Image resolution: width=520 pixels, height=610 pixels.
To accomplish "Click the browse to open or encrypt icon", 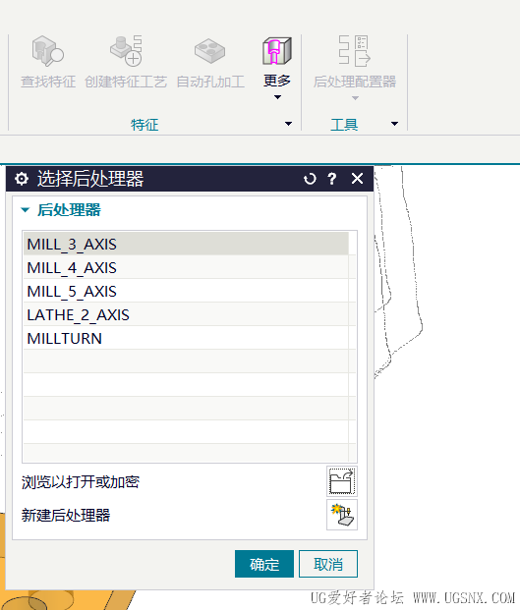I will pyautogui.click(x=342, y=481).
